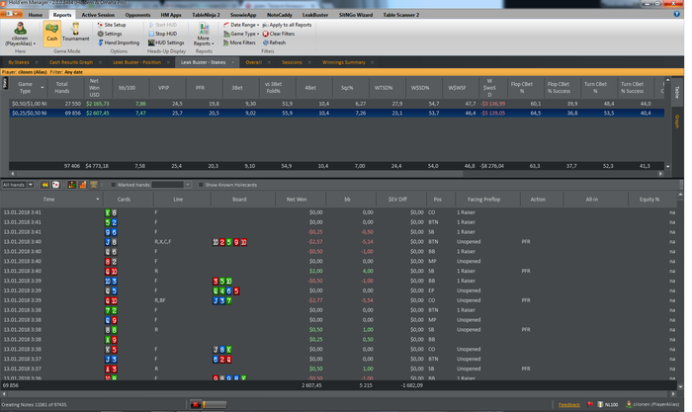
Task: Switch to Tournament game mode
Action: tap(75, 33)
